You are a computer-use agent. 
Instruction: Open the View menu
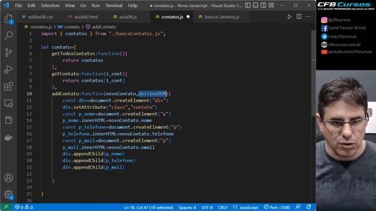point(69,5)
